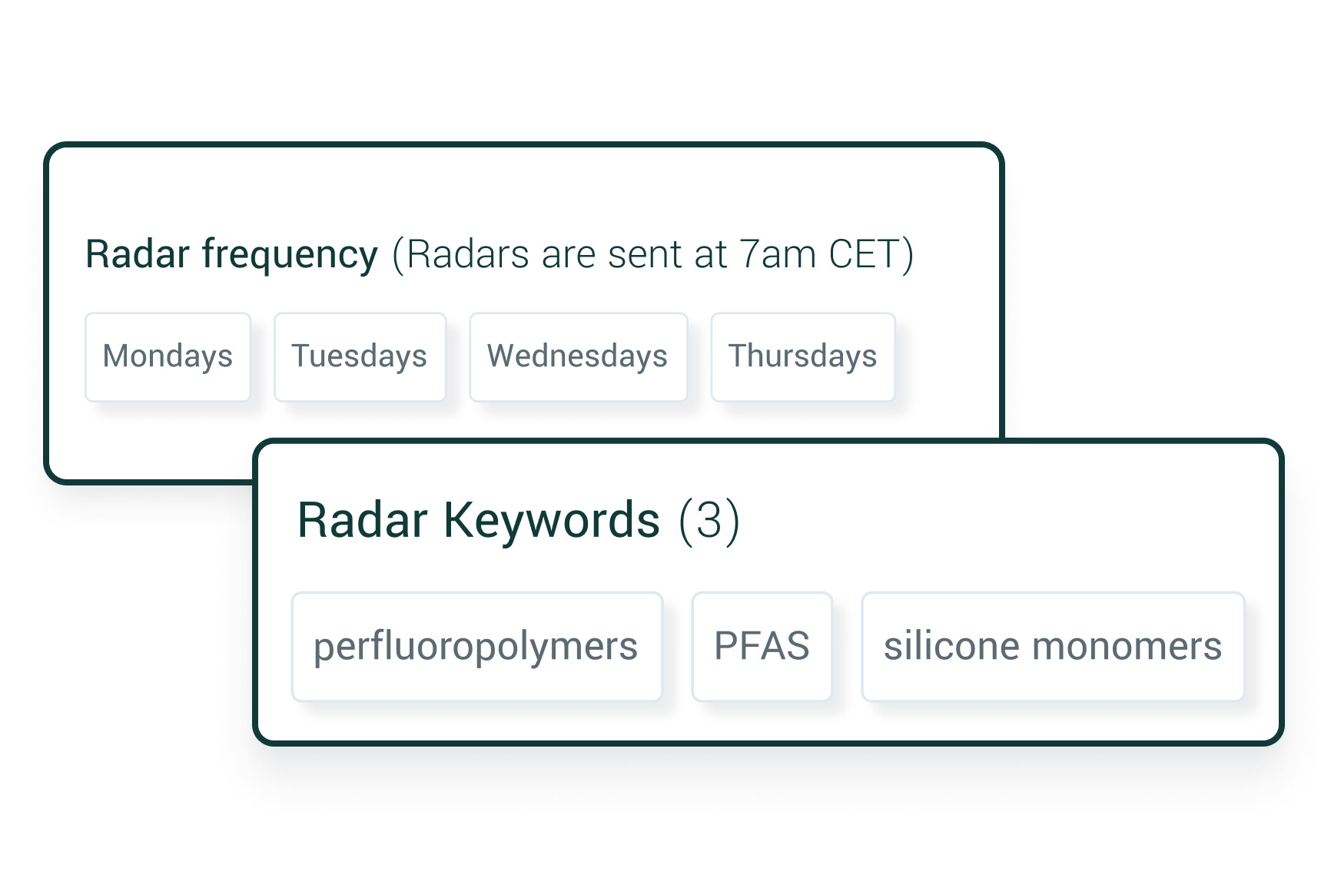Turn off the Wednesdays option
The width and height of the screenshot is (1331, 891).
(578, 356)
